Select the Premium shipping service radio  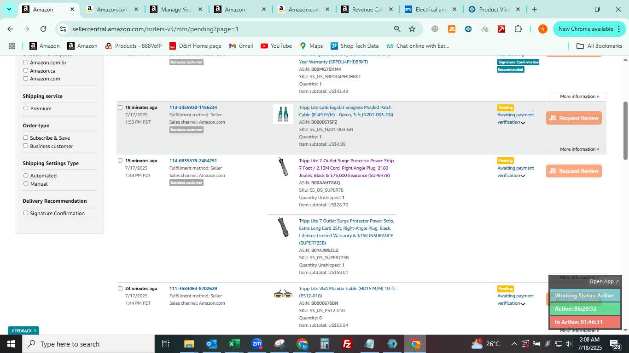click(x=26, y=108)
